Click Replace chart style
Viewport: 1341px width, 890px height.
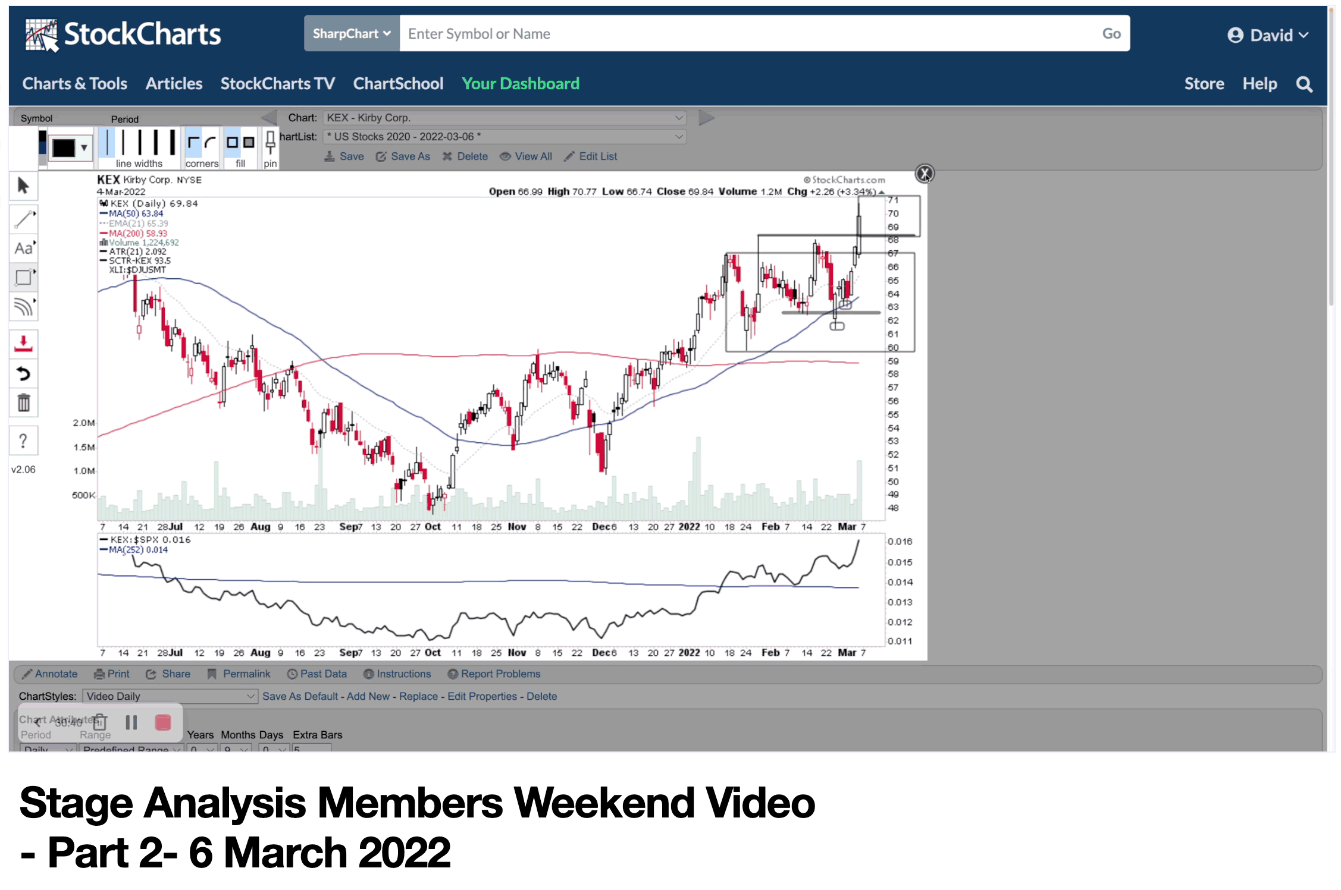(x=418, y=696)
